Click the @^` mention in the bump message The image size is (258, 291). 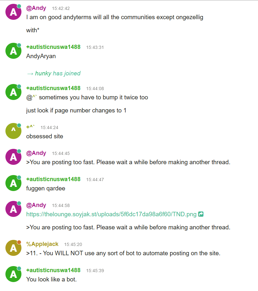(x=32, y=97)
